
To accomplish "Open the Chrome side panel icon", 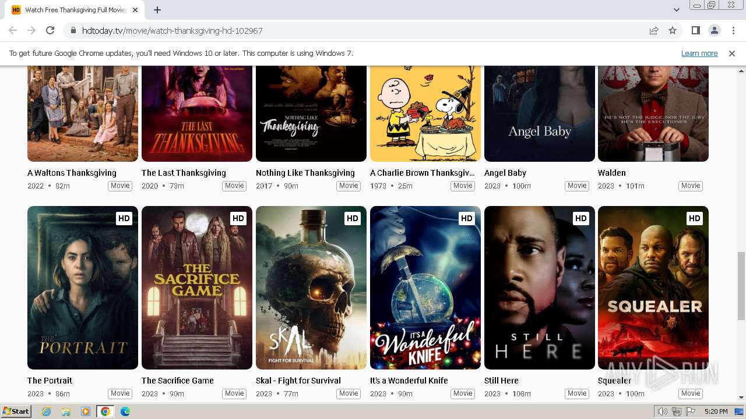I will pos(695,30).
